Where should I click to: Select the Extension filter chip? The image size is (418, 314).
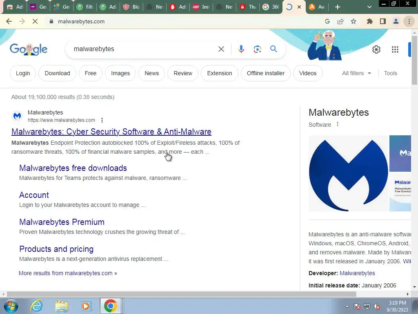[219, 73]
